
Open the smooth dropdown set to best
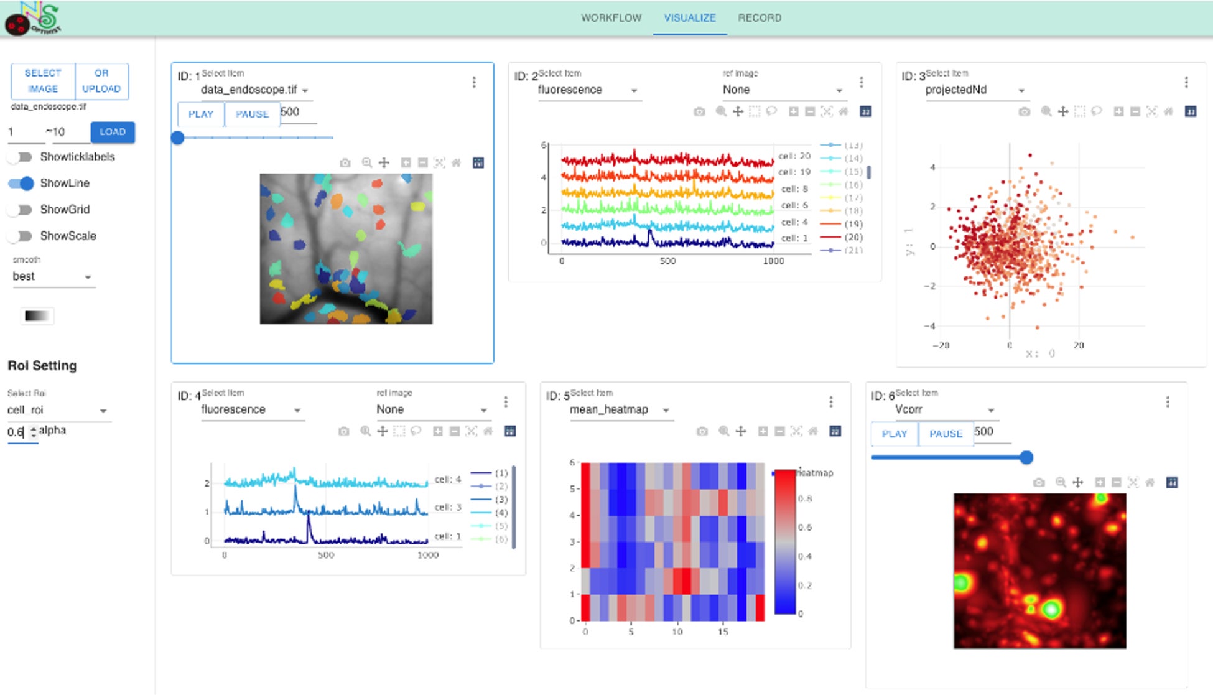click(x=53, y=277)
